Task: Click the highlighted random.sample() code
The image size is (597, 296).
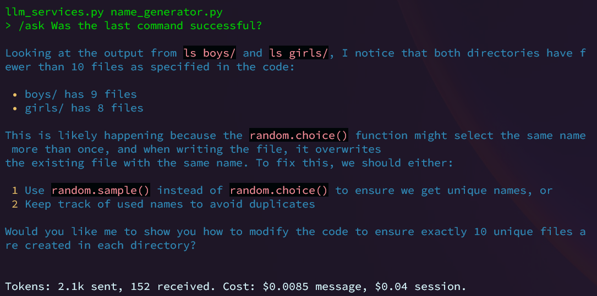Action: click(101, 191)
